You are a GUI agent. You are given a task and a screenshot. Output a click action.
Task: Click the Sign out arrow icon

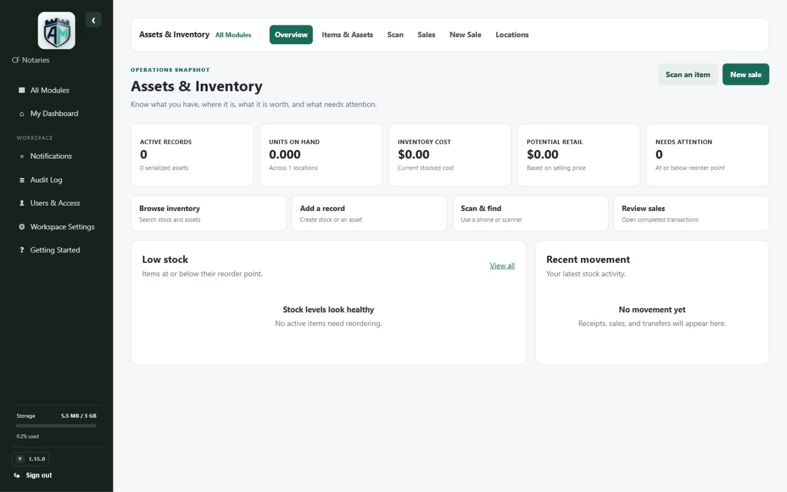pyautogui.click(x=17, y=475)
